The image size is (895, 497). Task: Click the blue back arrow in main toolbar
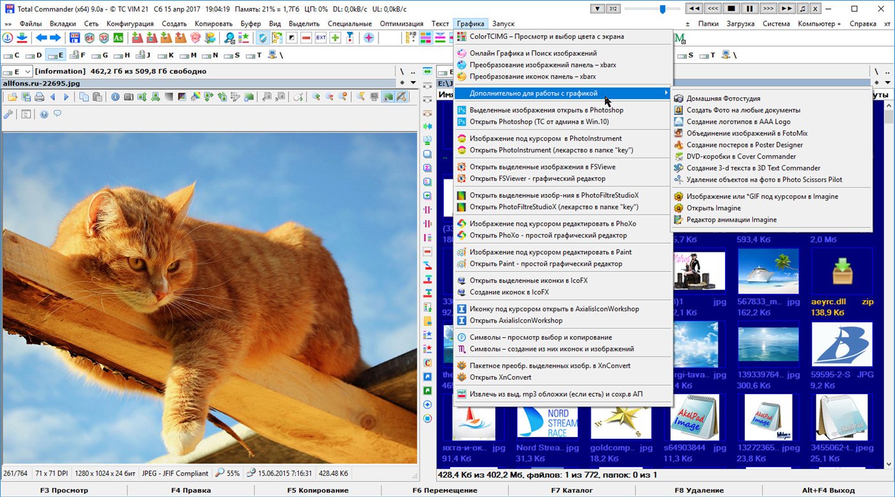click(42, 38)
